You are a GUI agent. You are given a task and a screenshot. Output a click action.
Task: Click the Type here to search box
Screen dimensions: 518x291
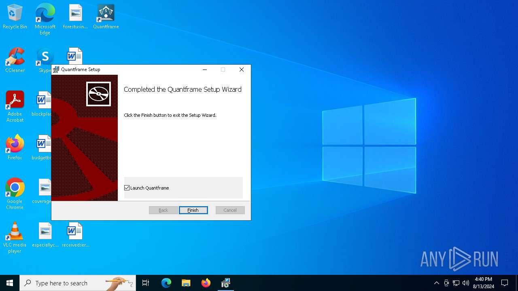(x=78, y=283)
